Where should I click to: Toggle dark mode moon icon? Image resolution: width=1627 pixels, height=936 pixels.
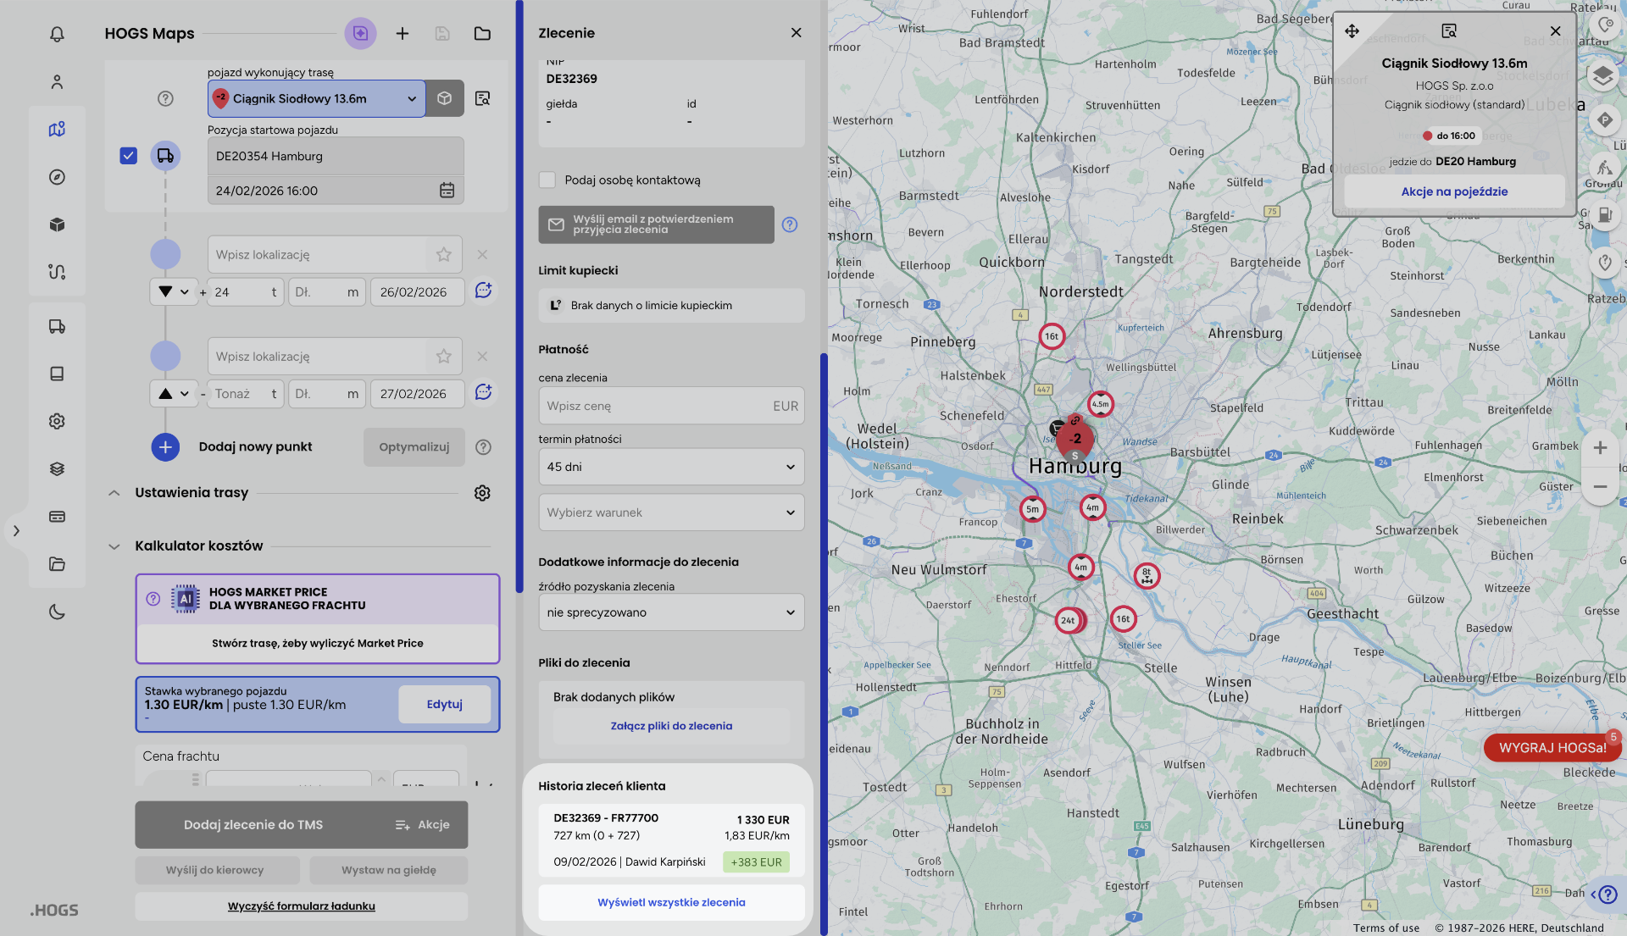tap(57, 612)
